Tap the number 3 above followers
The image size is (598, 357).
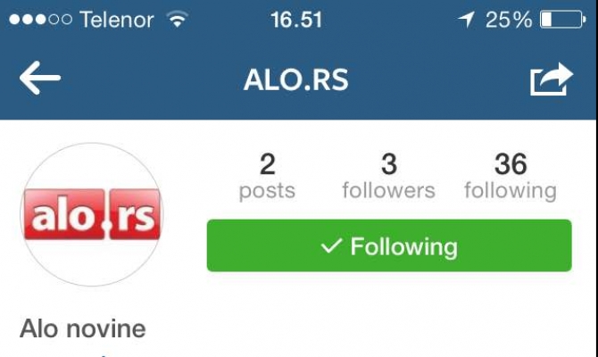(389, 164)
